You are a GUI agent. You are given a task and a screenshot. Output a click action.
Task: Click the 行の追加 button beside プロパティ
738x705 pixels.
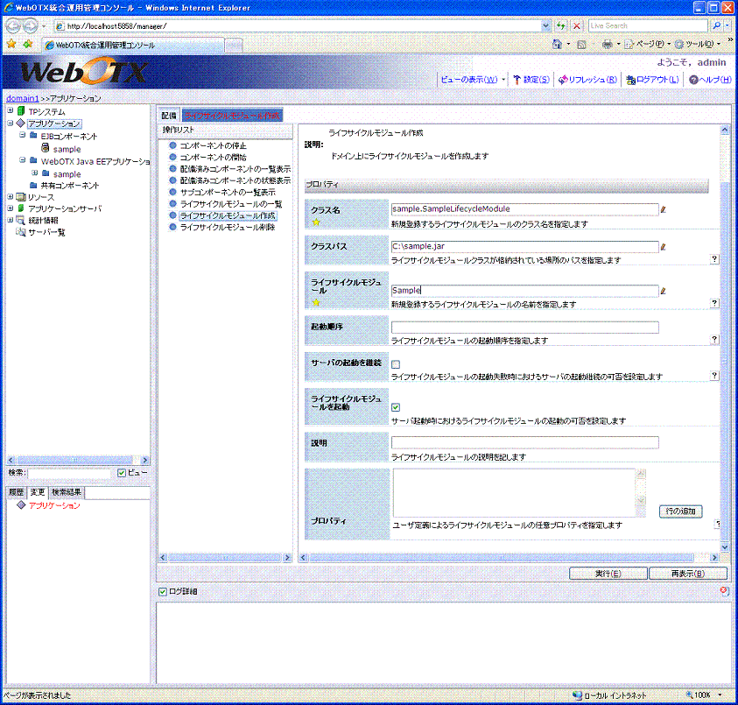click(679, 511)
